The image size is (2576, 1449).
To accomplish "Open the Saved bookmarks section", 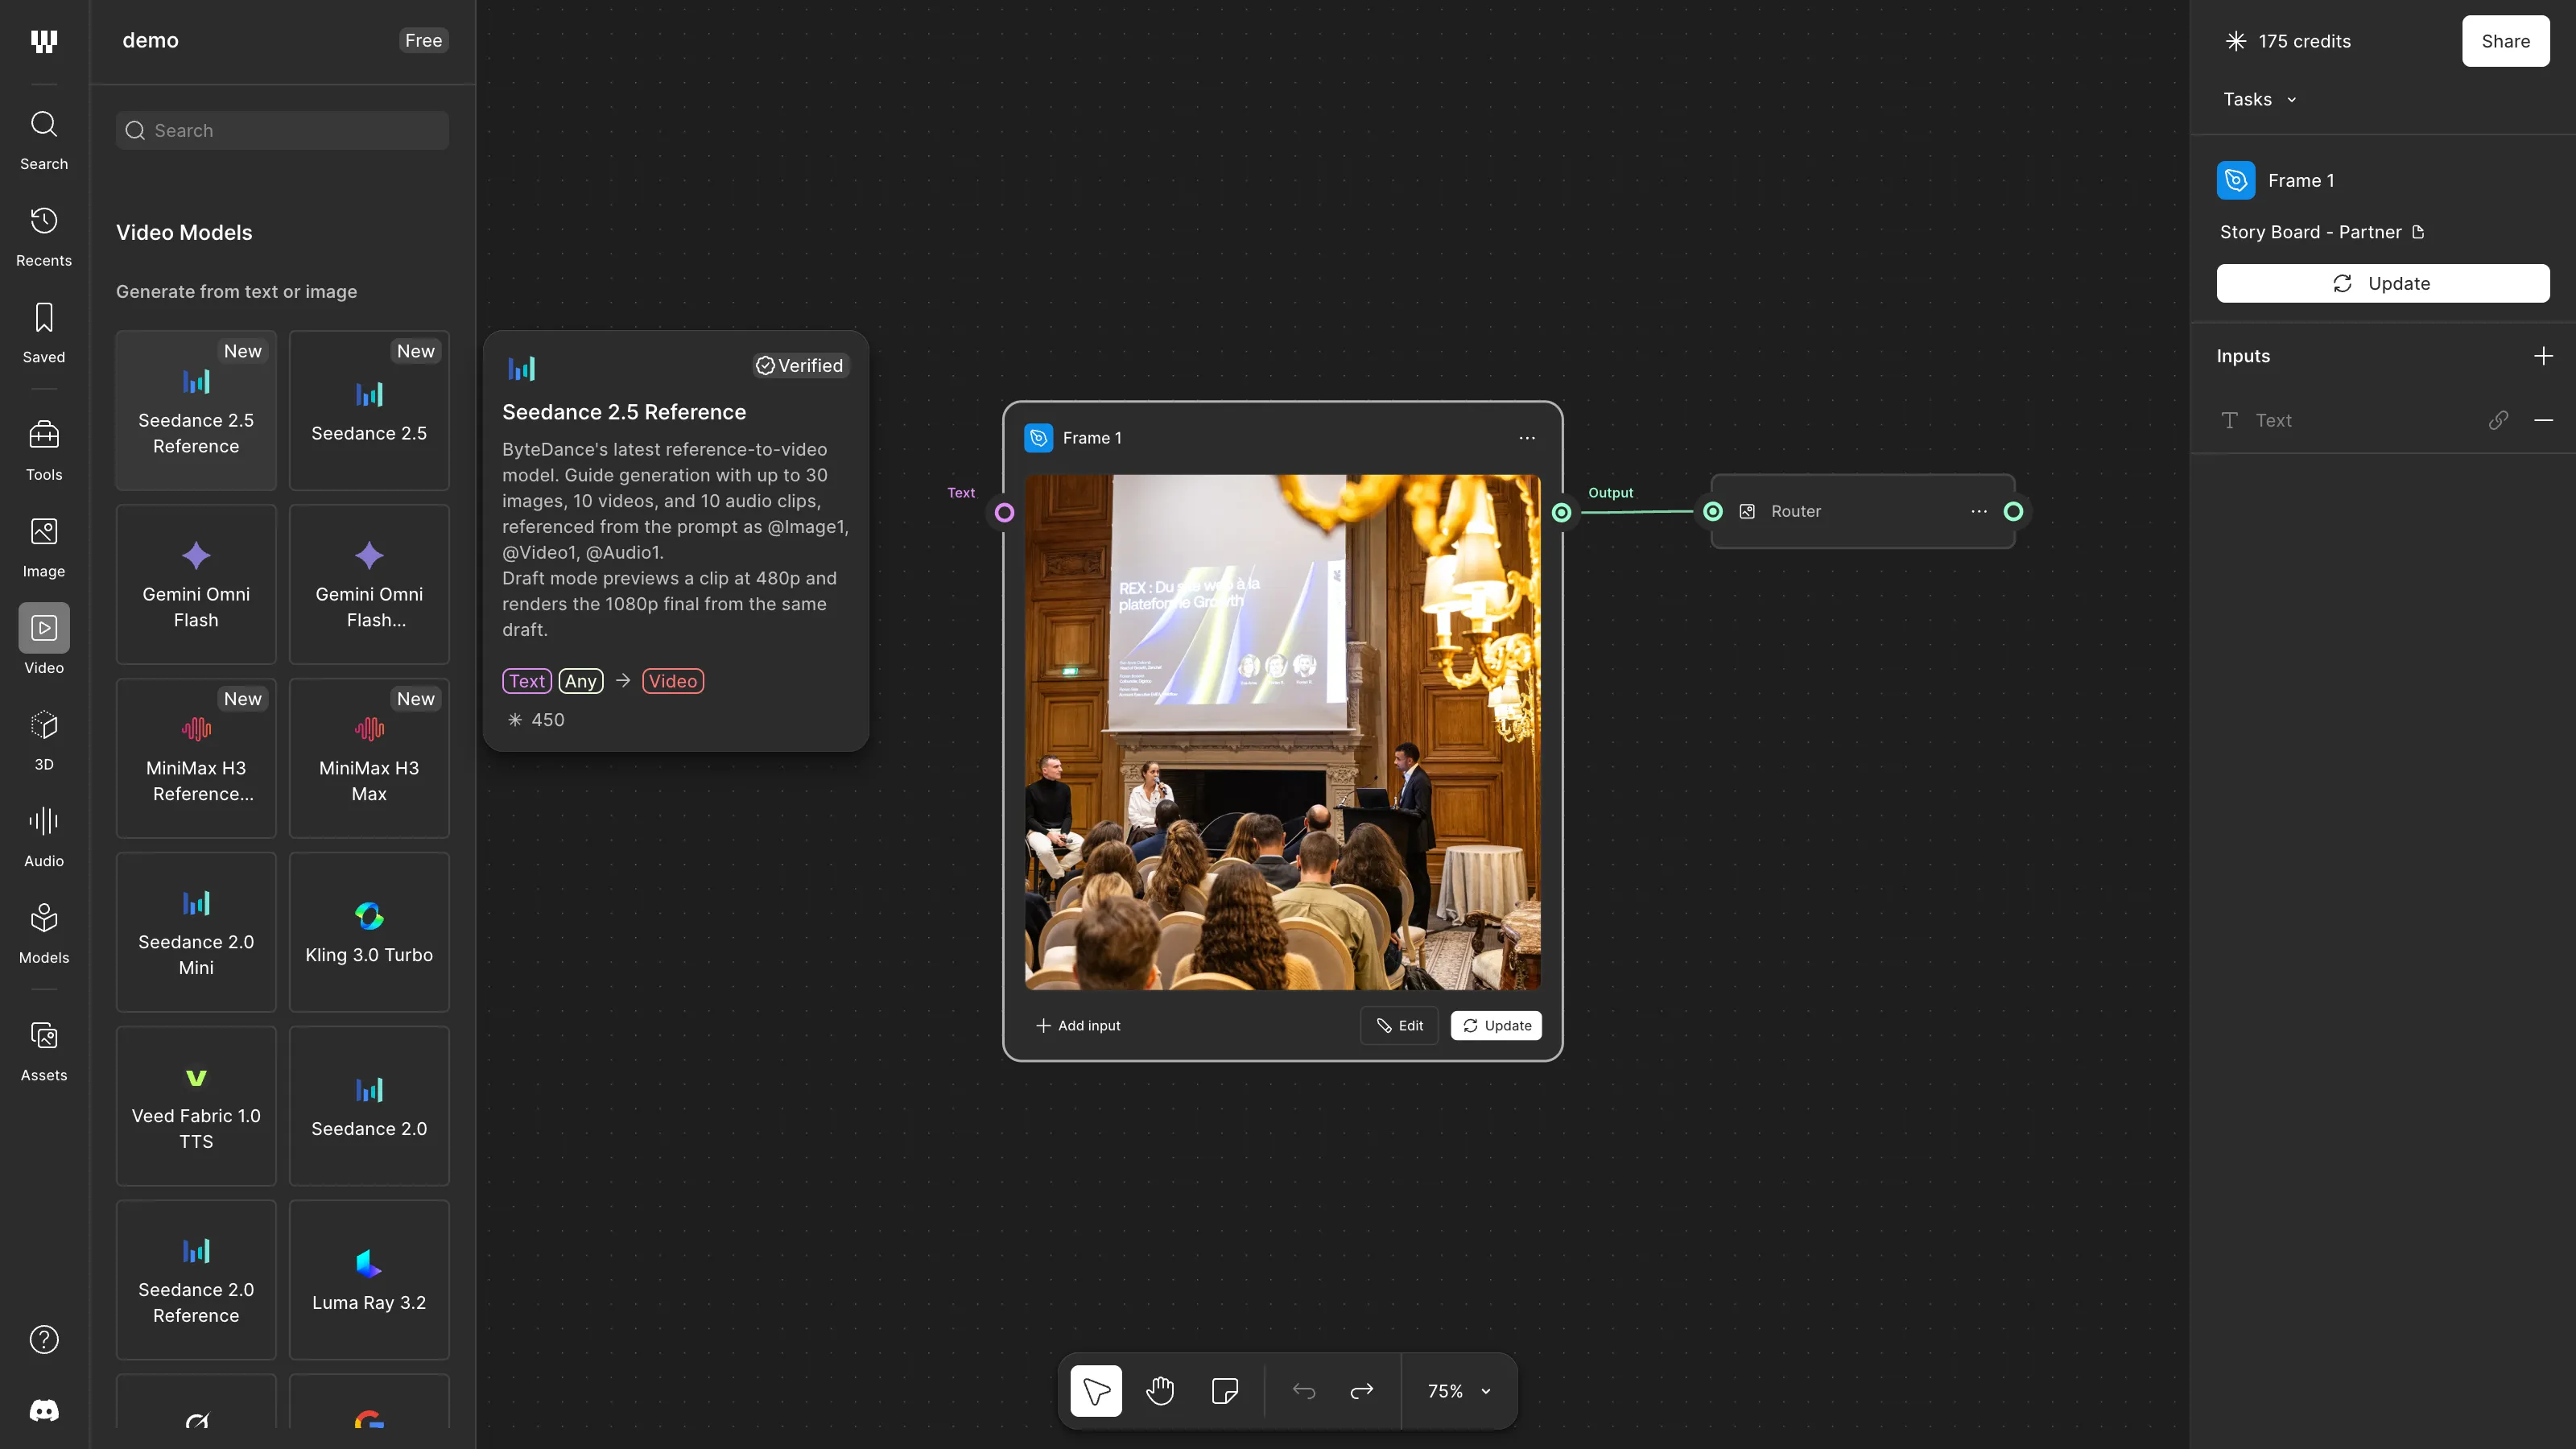I will tap(44, 334).
